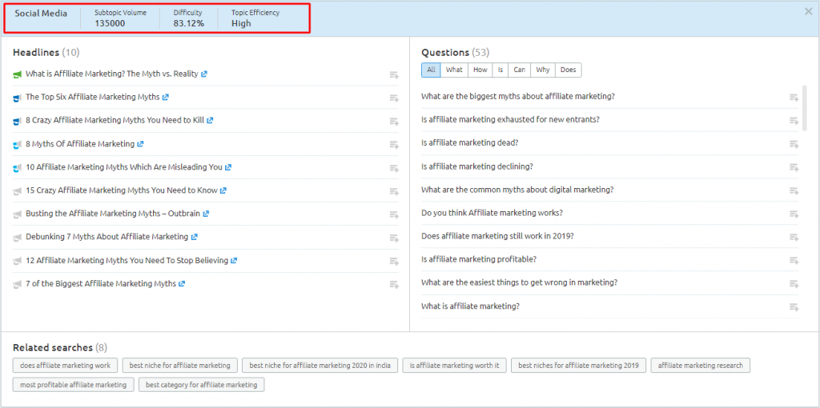Open external link icon for '8 Myths Of Affiliate Marketing'
This screenshot has width=820, height=408.
(x=140, y=144)
